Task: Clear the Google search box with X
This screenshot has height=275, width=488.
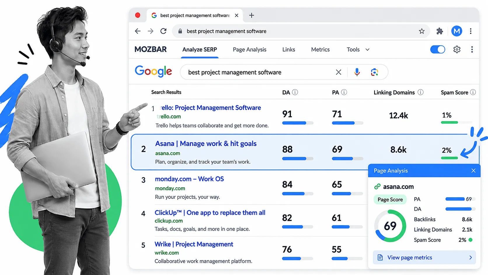Action: point(339,72)
